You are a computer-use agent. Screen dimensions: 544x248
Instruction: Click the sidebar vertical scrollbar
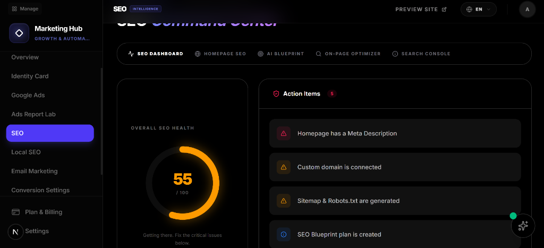pyautogui.click(x=101, y=121)
